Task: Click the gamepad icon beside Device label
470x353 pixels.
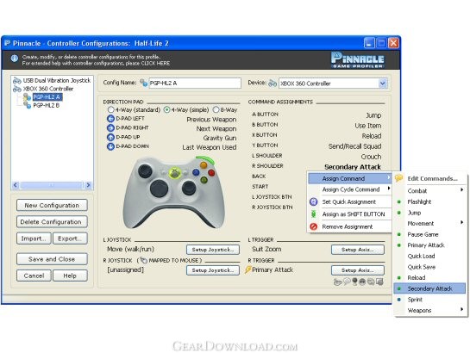Action: pos(273,84)
